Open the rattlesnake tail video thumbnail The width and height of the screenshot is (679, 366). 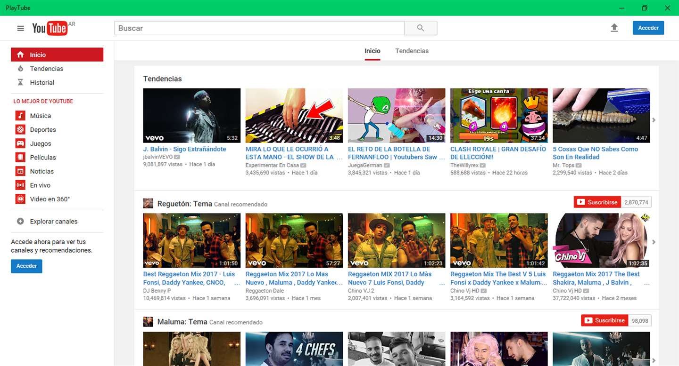click(601, 115)
